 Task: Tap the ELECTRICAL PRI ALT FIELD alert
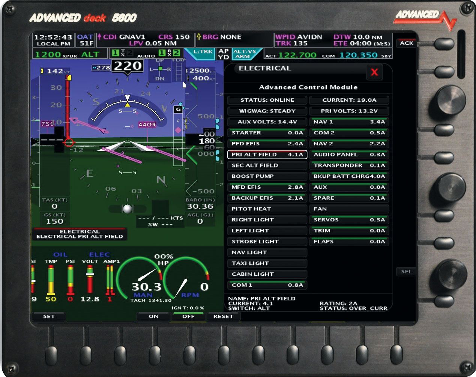[80, 234]
